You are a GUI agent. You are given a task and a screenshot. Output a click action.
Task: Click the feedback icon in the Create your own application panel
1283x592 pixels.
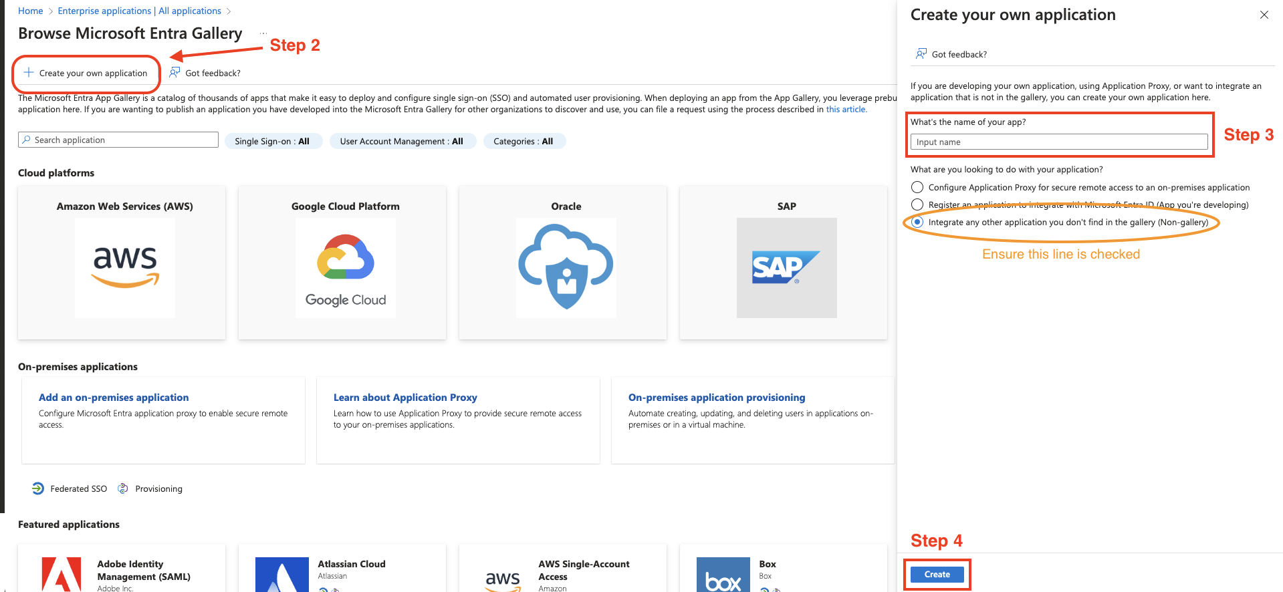[921, 53]
